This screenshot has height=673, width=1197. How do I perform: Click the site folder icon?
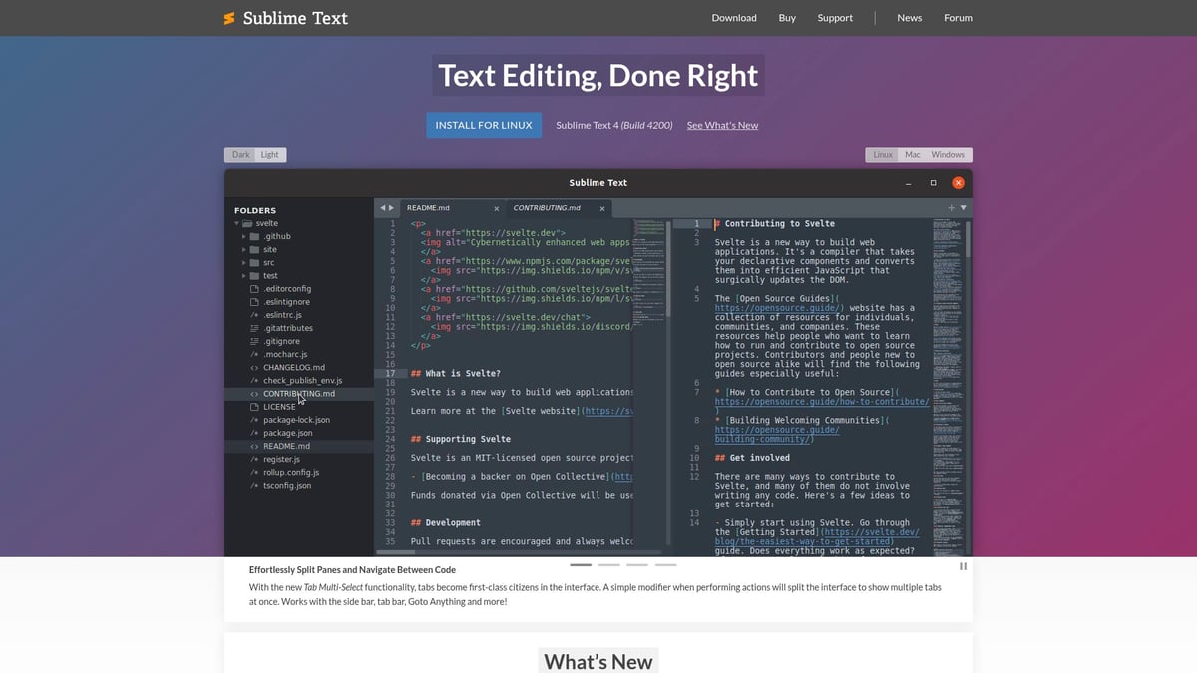(255, 250)
